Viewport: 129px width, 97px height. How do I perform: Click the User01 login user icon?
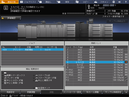coord(89,8)
